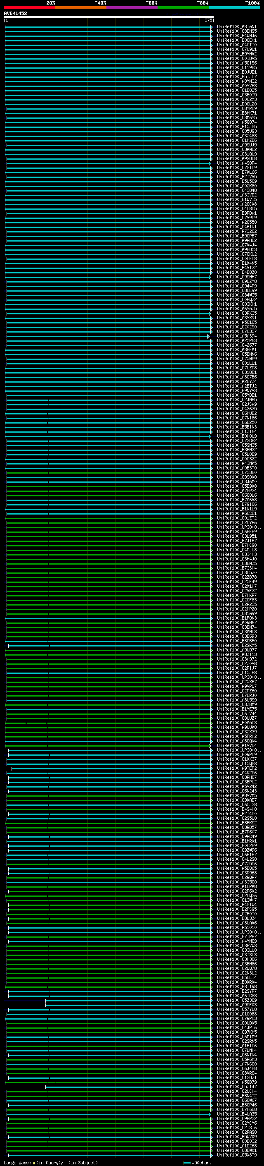Screen dimensions: 264x1166
Task: Click the cyan UniRef100_B2SKX5 alignment bar
Action: click(x=109, y=646)
